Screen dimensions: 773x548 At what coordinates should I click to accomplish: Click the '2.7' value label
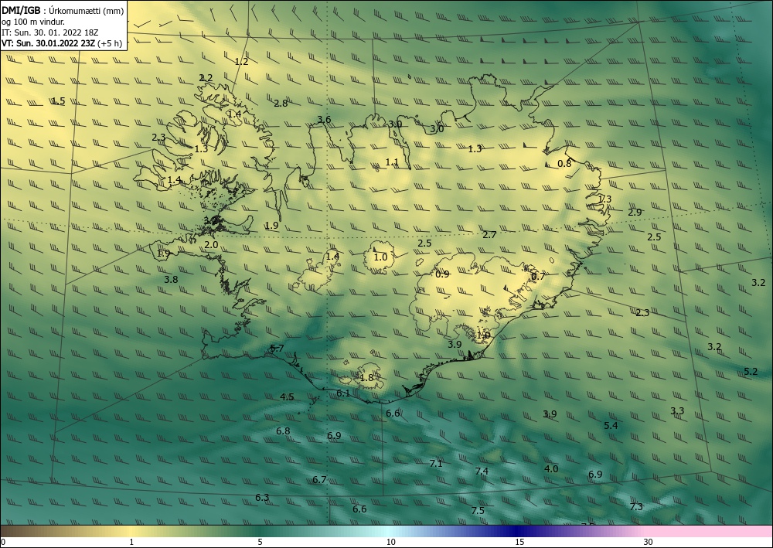click(489, 235)
